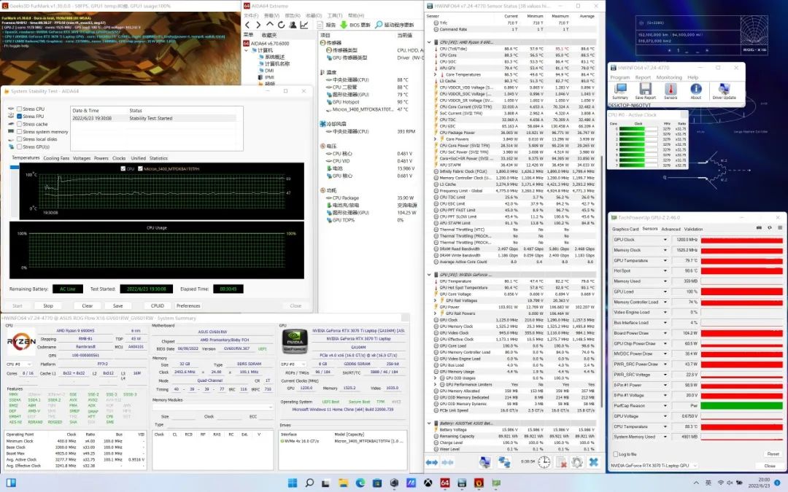
Task: Expand the Core Temperatures sensor group
Action: point(436,74)
